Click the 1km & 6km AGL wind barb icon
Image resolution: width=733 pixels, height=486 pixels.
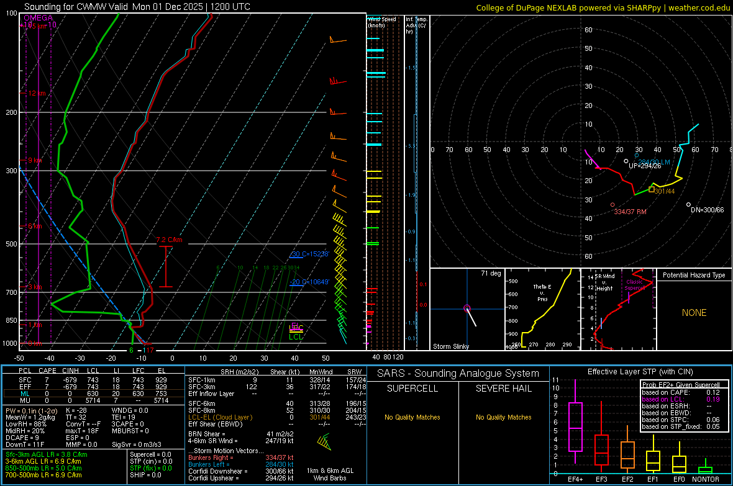(x=324, y=442)
